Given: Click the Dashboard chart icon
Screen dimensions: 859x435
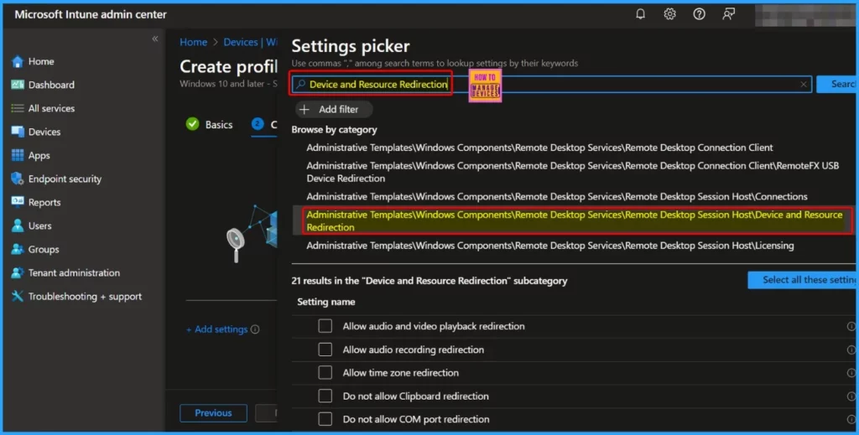Looking at the screenshot, I should click(18, 85).
